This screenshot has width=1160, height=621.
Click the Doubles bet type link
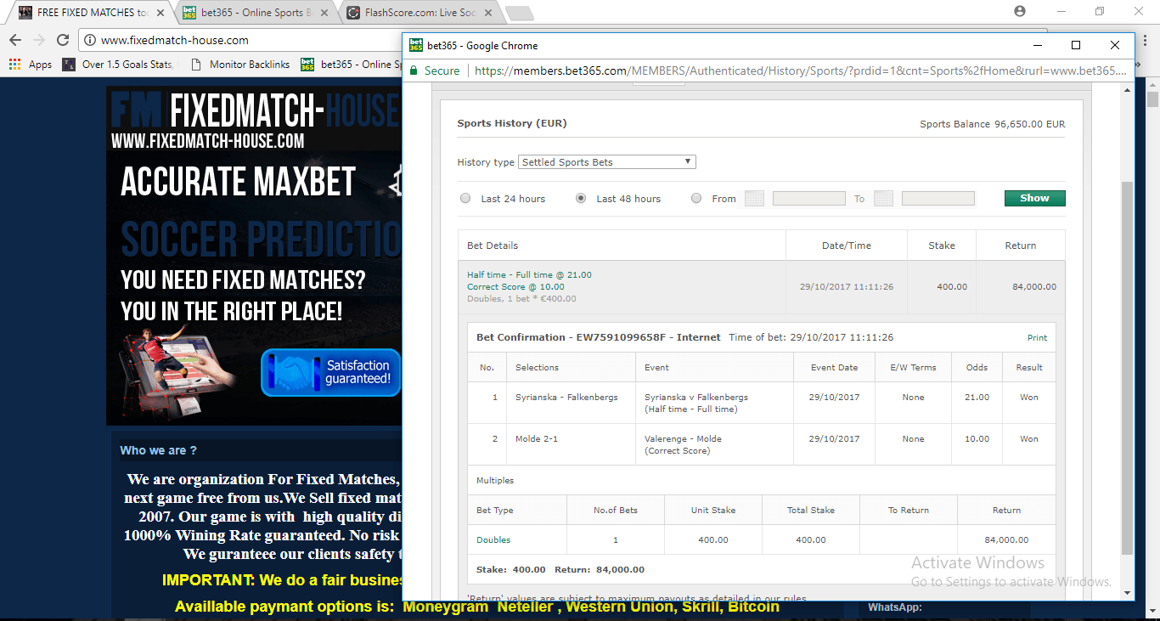pyautogui.click(x=493, y=540)
